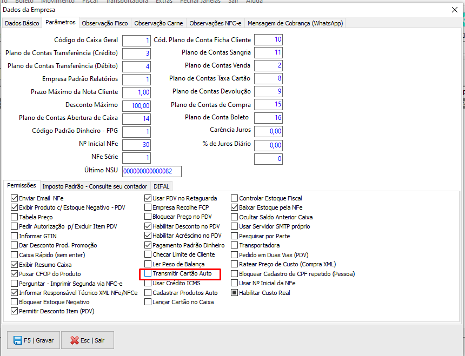Uncheck Enviar Email NFe option
This screenshot has height=356, width=465.
(15, 198)
